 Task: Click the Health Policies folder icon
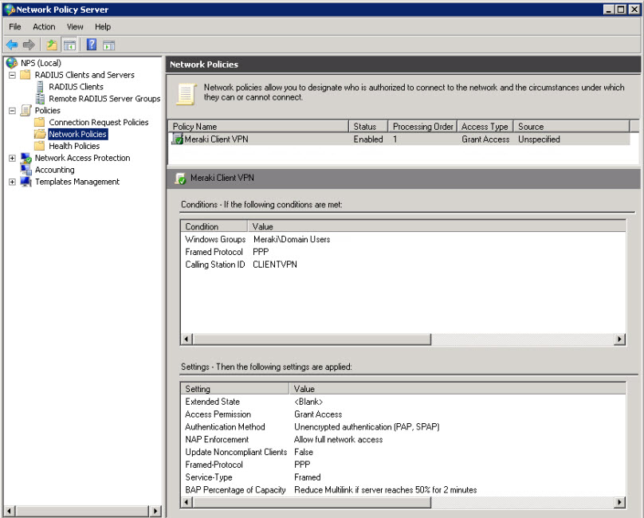(x=39, y=146)
